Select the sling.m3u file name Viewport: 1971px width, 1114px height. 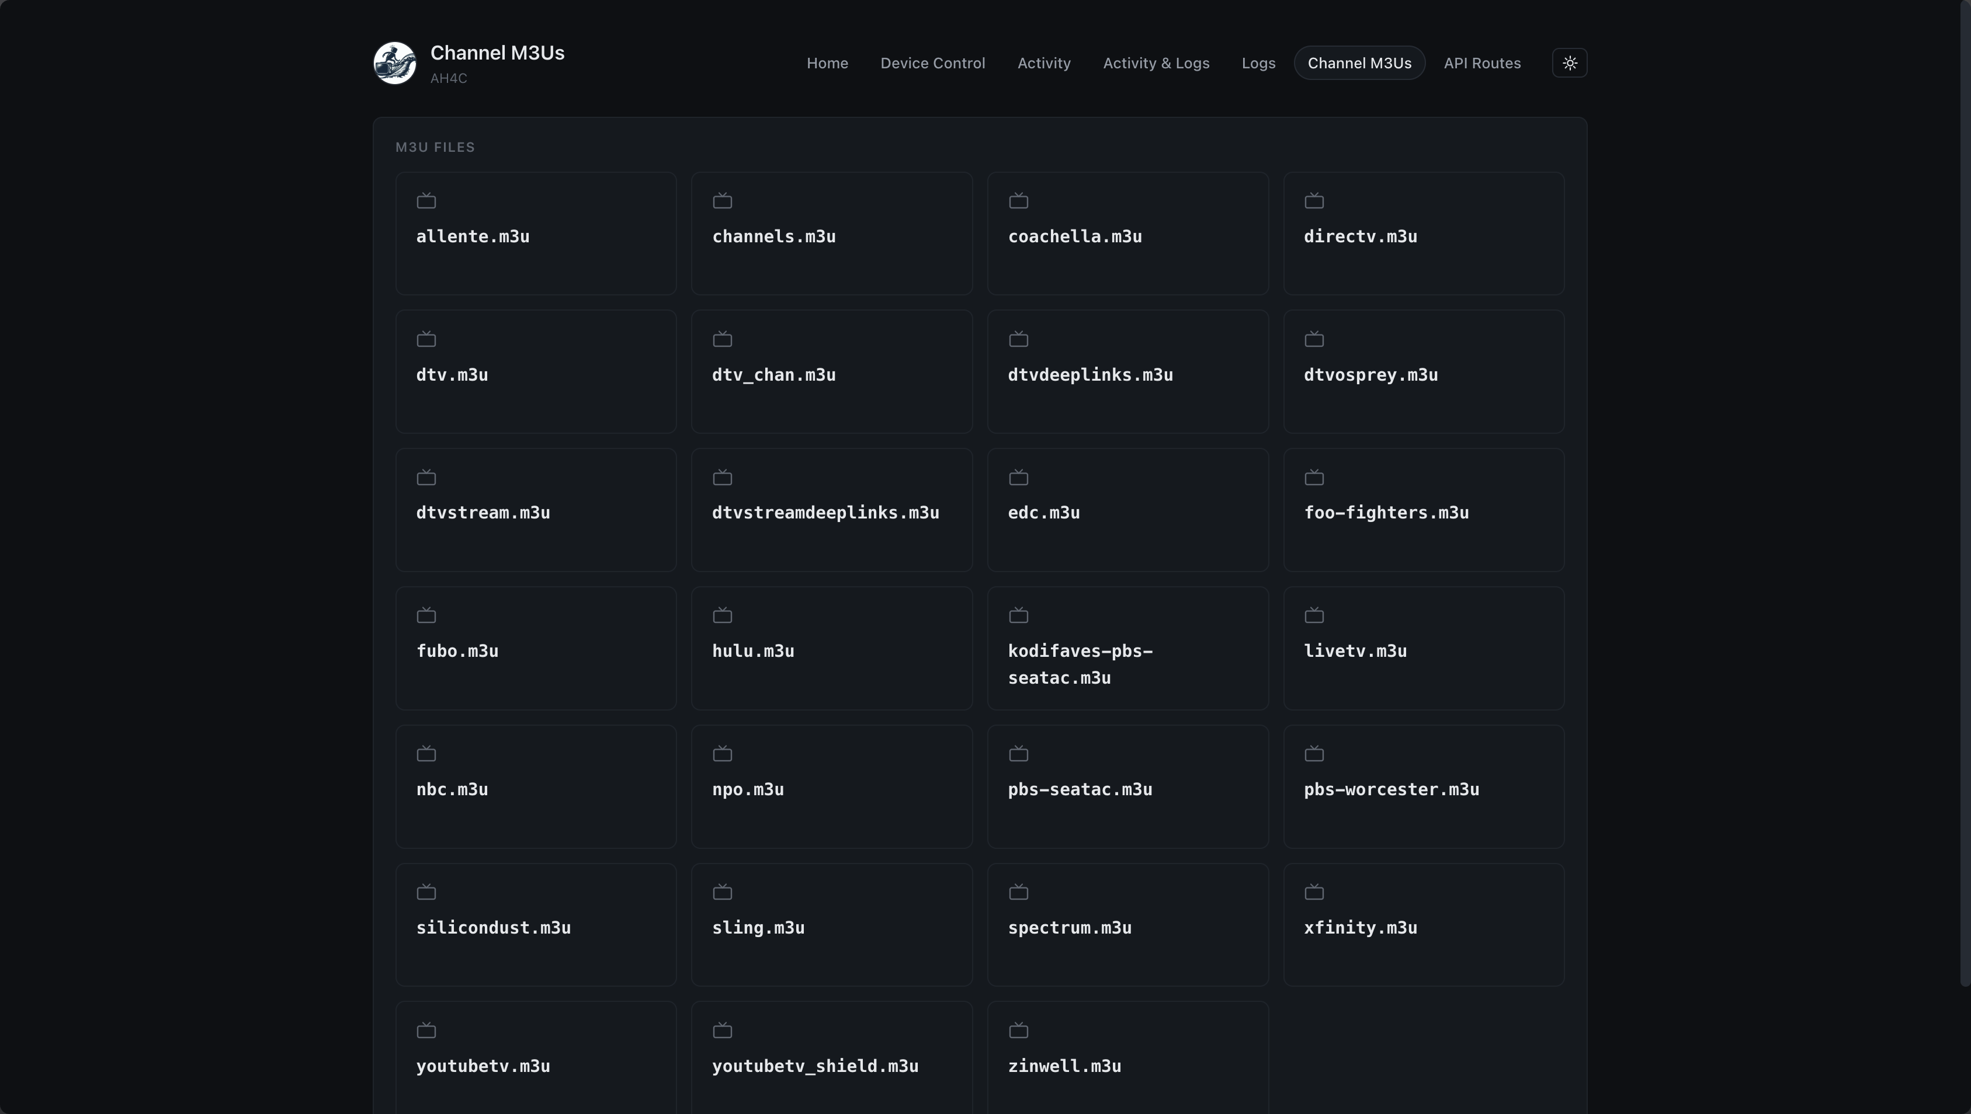click(x=758, y=928)
